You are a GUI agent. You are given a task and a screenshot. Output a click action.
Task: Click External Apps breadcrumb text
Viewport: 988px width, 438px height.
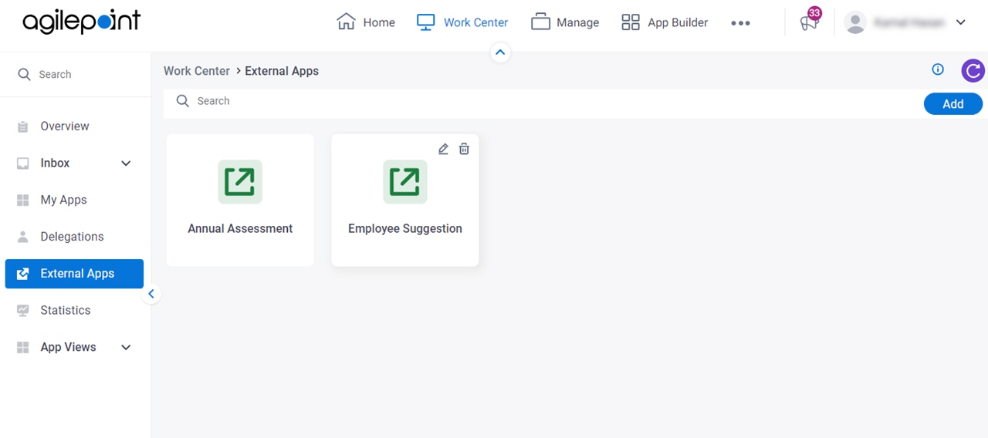pos(282,71)
